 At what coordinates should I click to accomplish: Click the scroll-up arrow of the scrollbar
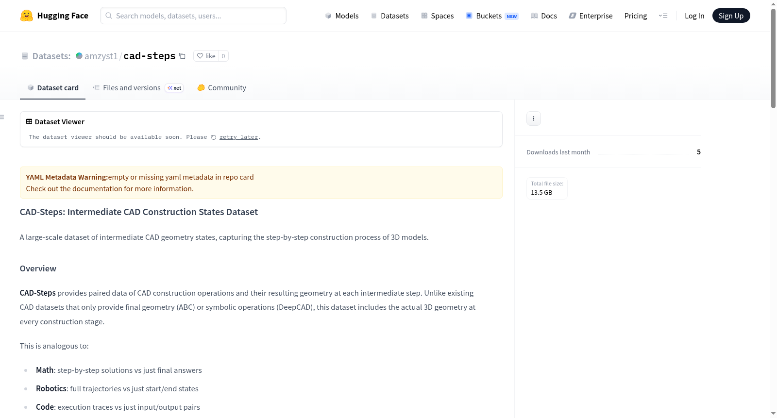(773, 3)
